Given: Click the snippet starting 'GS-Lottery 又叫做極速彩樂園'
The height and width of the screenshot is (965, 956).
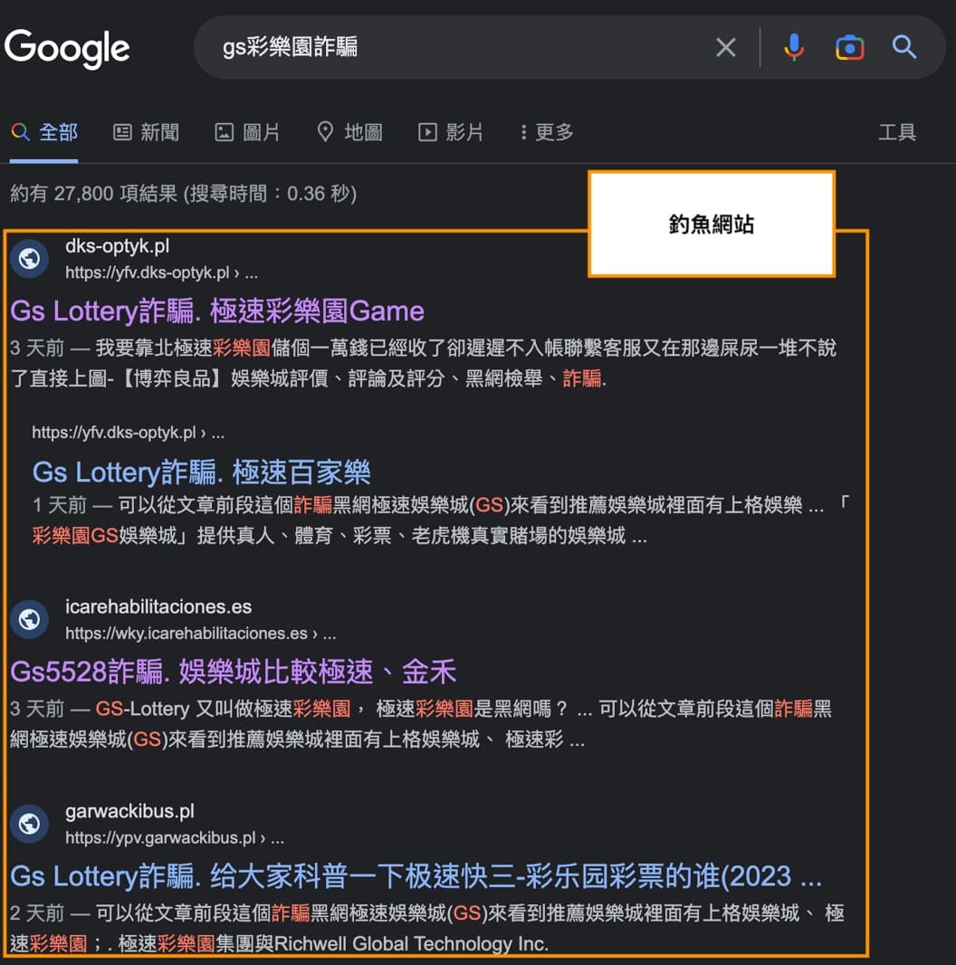Looking at the screenshot, I should (x=421, y=724).
